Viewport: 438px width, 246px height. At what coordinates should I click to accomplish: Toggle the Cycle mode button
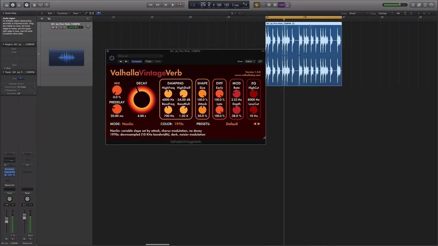click(256, 5)
